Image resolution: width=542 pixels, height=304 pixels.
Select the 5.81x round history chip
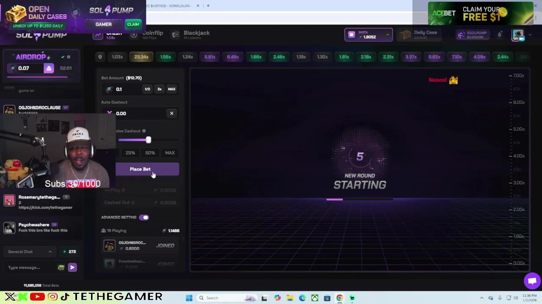point(210,57)
